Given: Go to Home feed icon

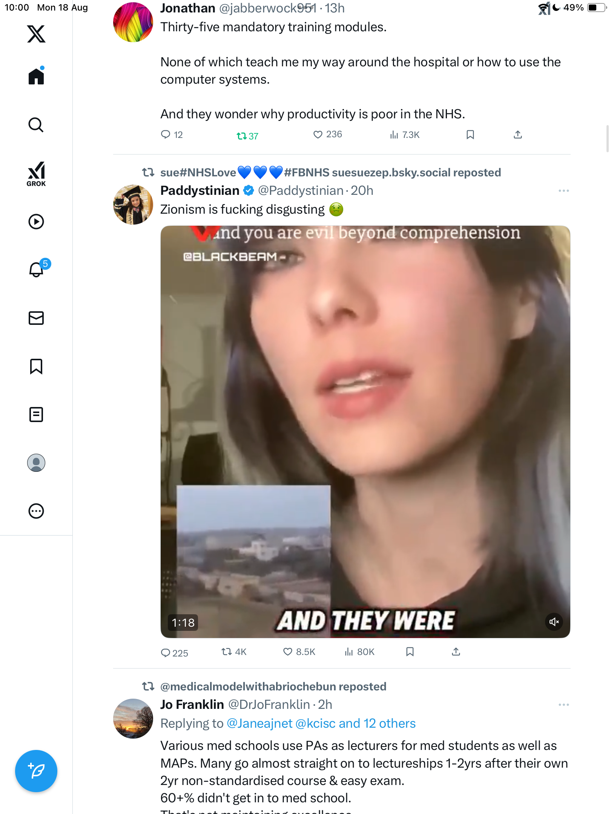Looking at the screenshot, I should [x=36, y=77].
